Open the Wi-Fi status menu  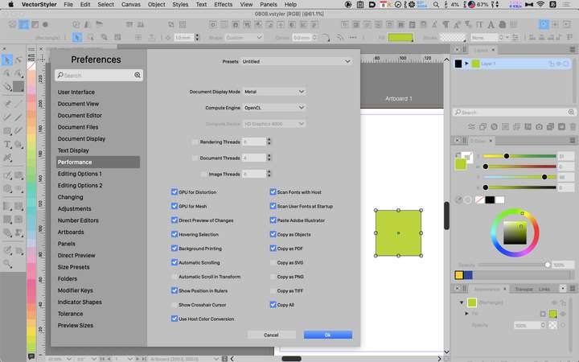pyautogui.click(x=540, y=5)
